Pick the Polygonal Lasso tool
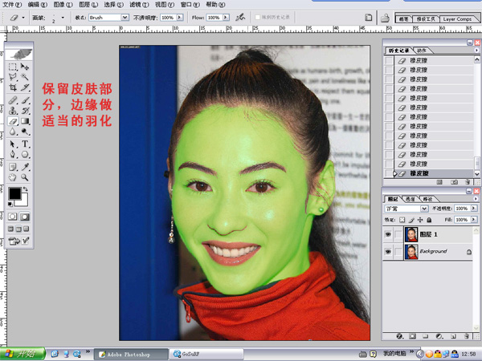The height and width of the screenshot is (361, 482). tap(13, 77)
